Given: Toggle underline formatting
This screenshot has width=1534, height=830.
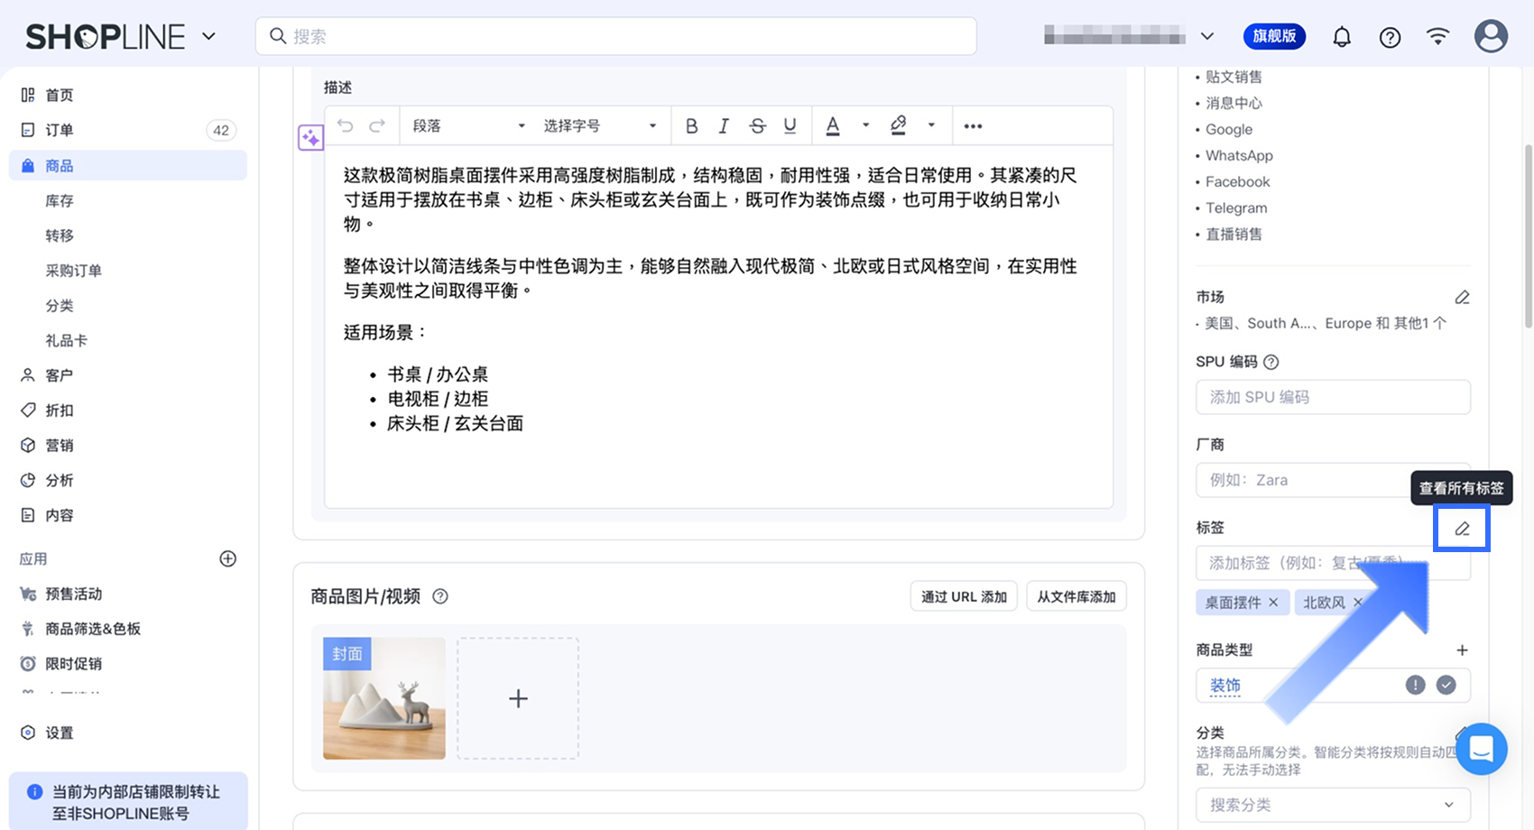Looking at the screenshot, I should 790,125.
